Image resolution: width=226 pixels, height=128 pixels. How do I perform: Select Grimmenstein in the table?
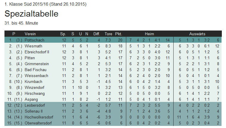coord(37,64)
